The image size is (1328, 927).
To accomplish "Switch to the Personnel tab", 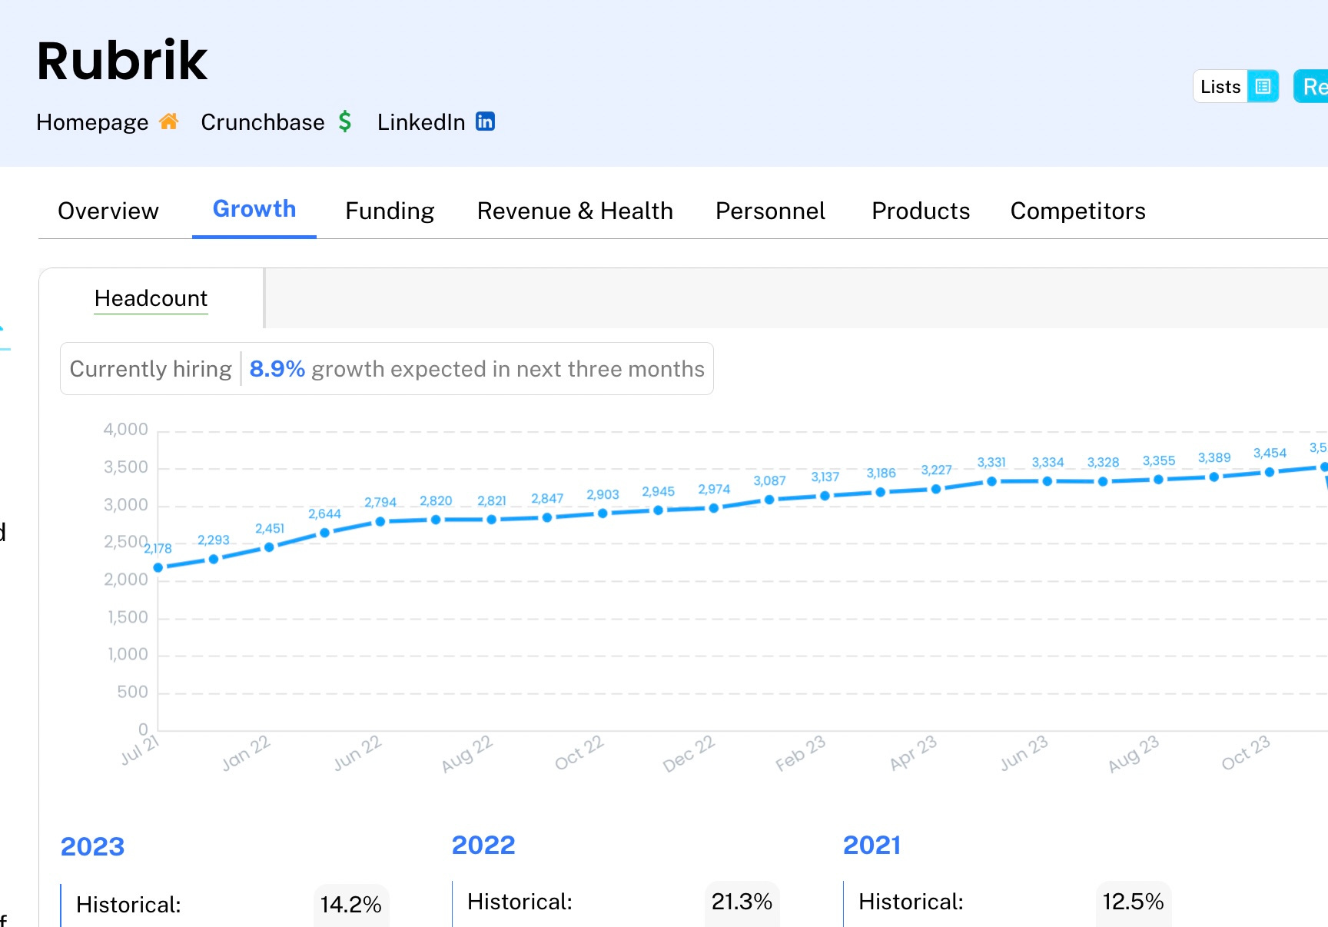I will click(x=770, y=211).
